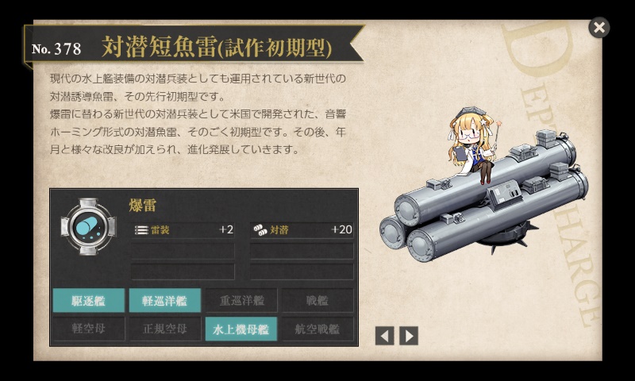Screen dimensions: 635x381
Task: Click the 軽空母 light carrier box
Action: pyautogui.click(x=89, y=329)
